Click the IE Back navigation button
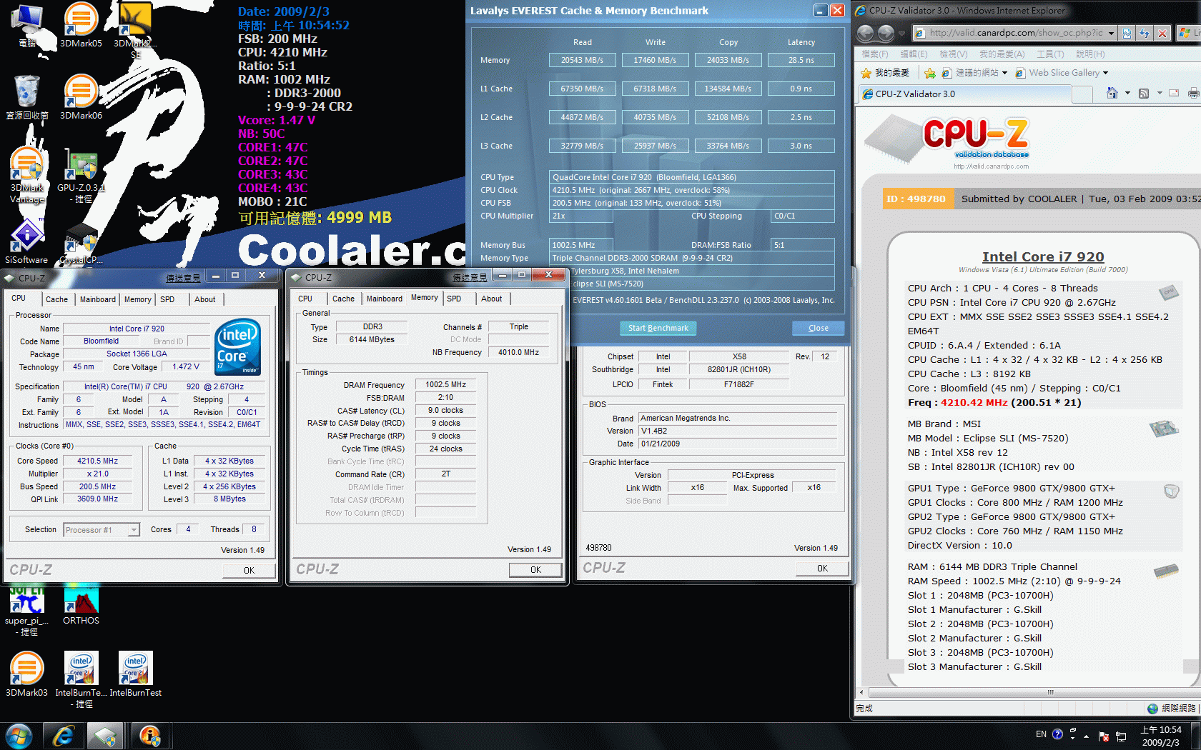Viewport: 1201px width, 750px height. [866, 33]
